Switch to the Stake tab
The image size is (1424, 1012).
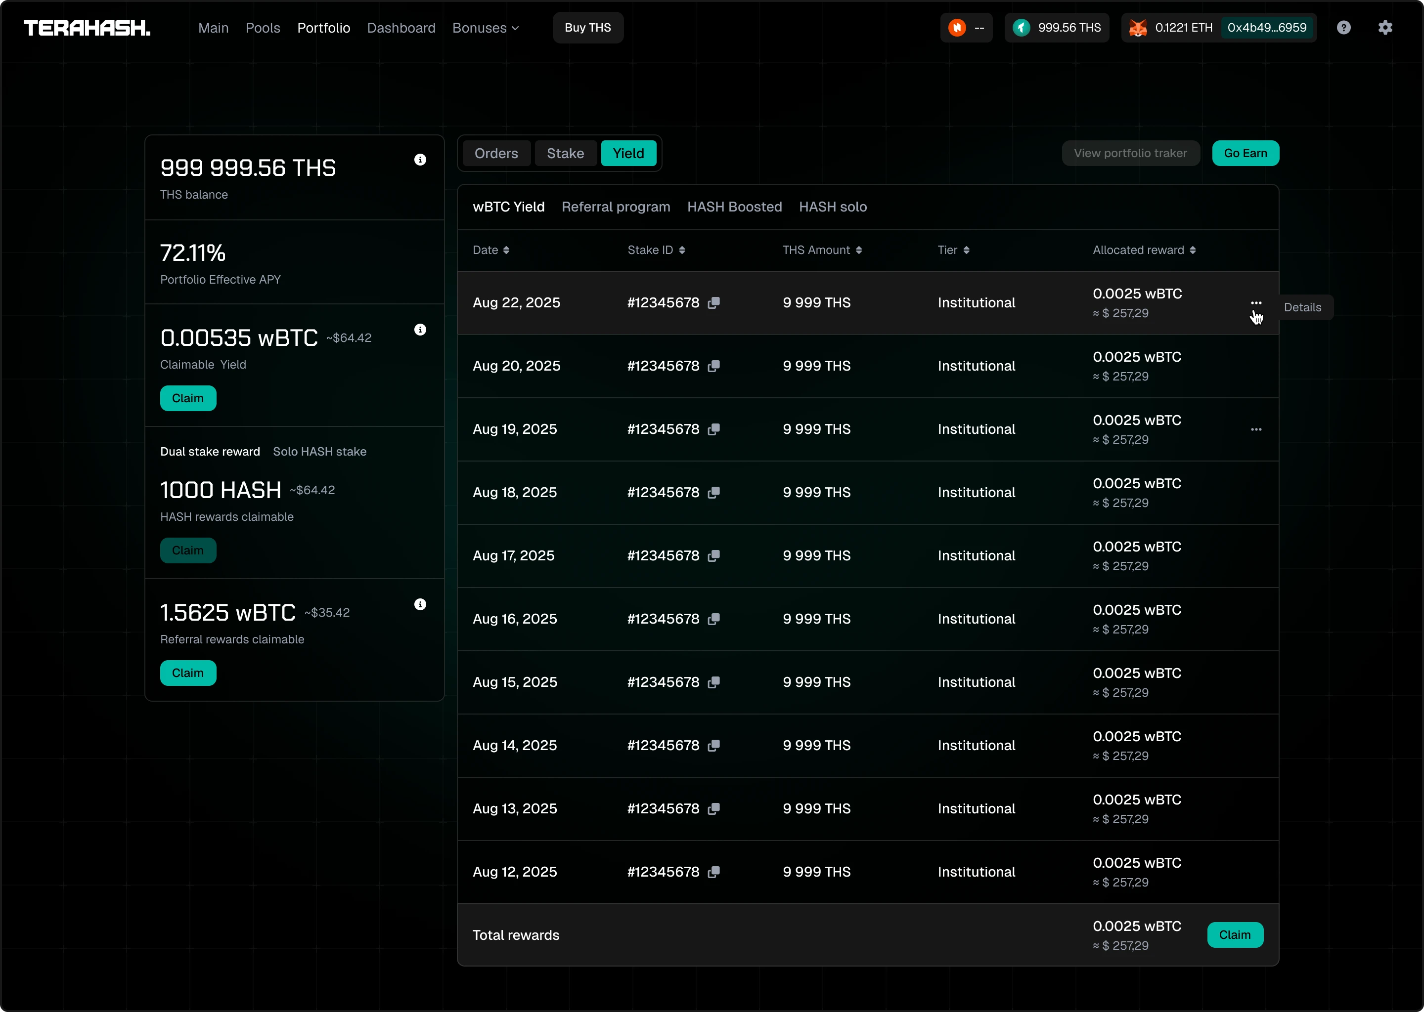point(566,153)
